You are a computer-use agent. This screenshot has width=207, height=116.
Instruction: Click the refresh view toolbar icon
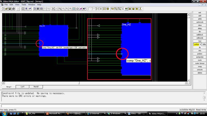click(74, 9)
